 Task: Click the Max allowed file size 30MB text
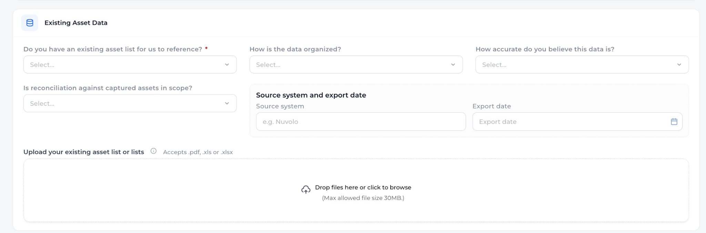click(363, 198)
